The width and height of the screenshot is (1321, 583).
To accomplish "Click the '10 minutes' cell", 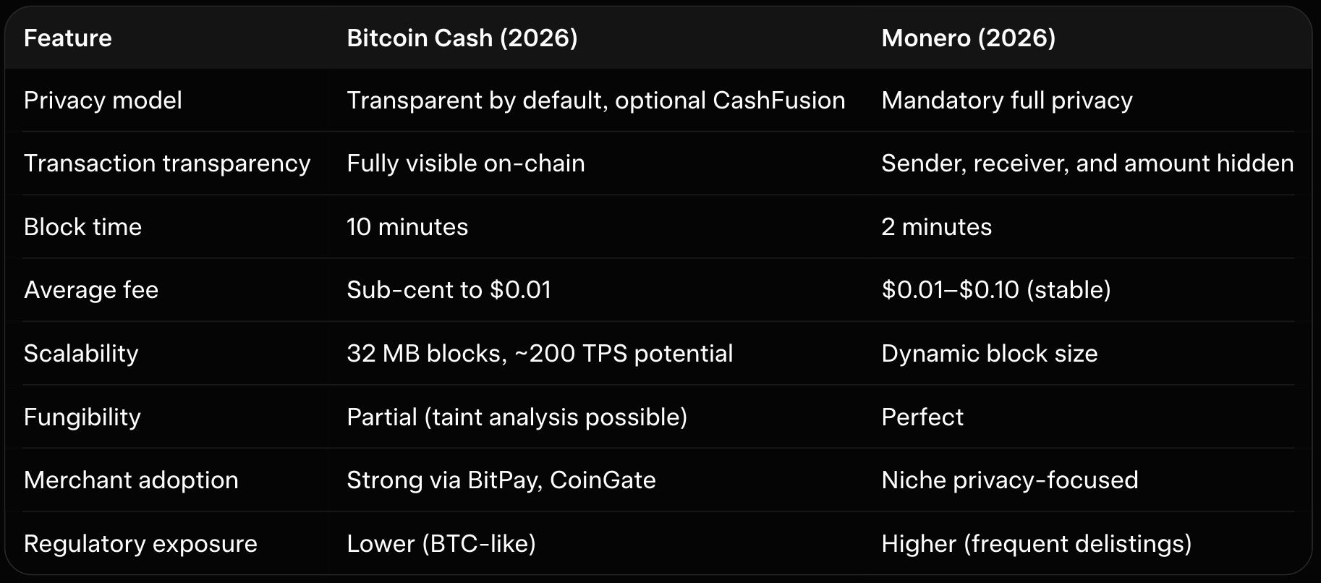I will [407, 227].
